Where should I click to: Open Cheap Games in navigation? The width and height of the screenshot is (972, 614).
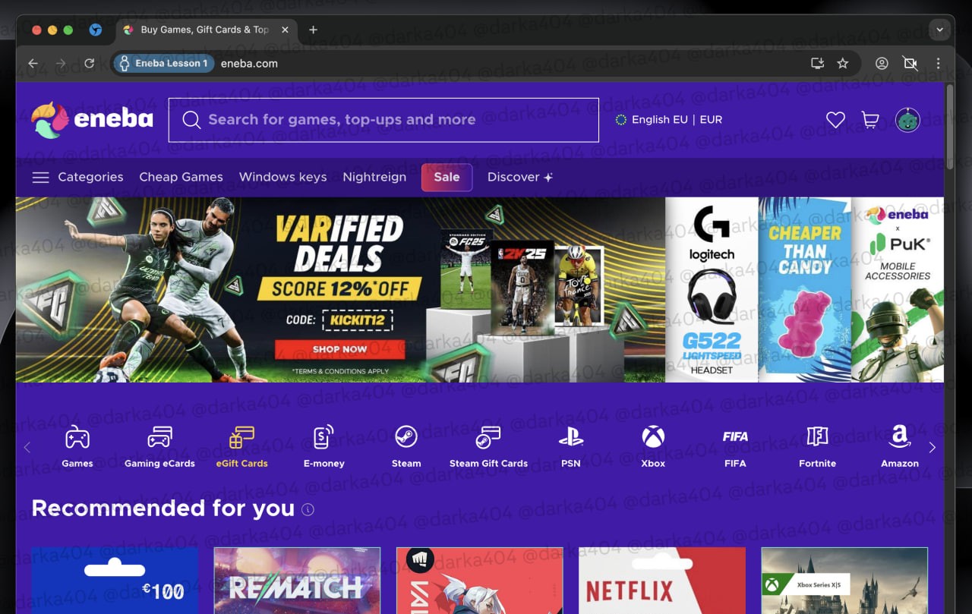click(x=181, y=178)
